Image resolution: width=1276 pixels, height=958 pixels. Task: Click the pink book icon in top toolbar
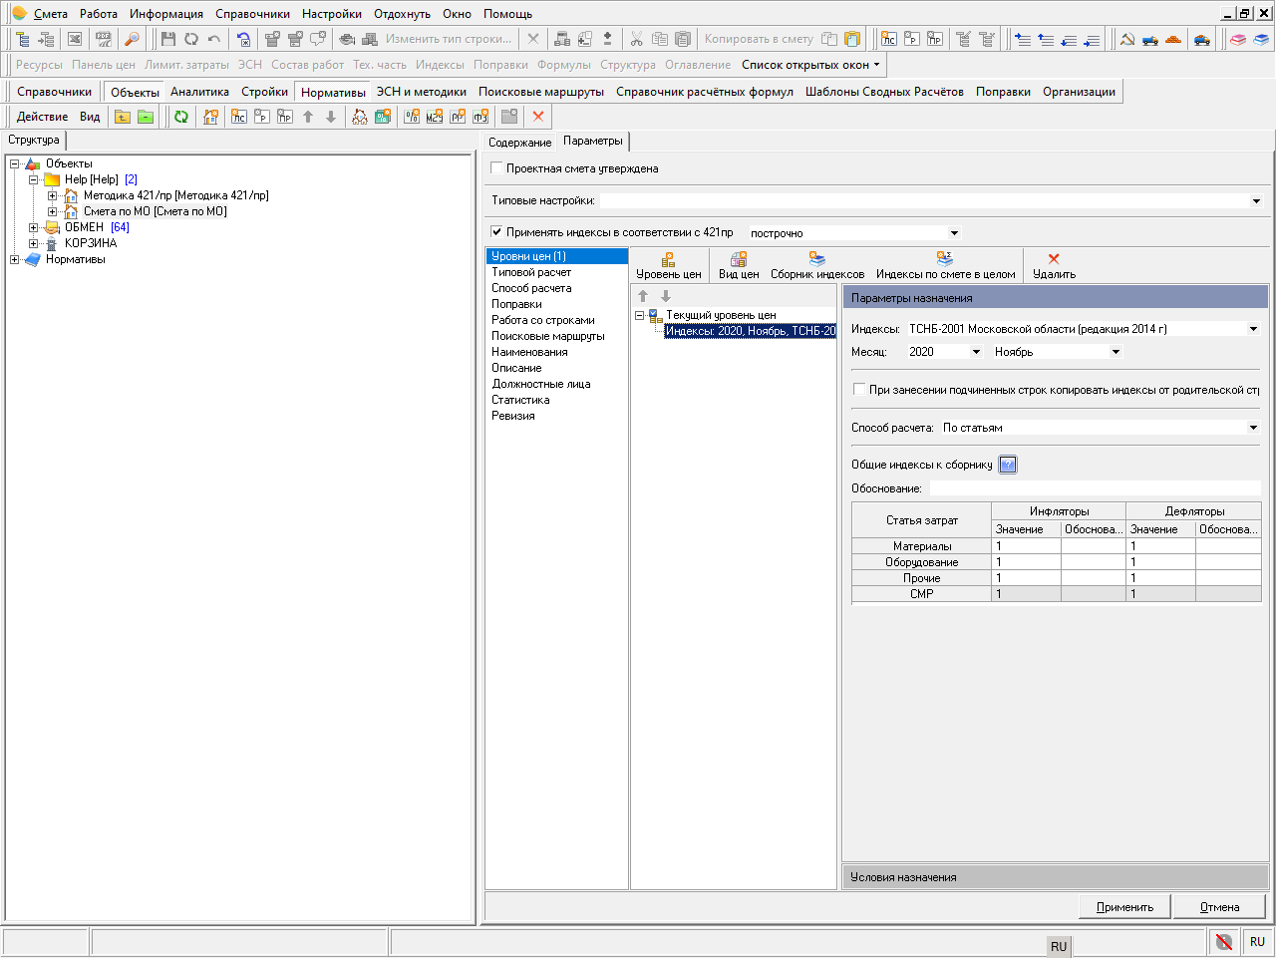point(1237,39)
